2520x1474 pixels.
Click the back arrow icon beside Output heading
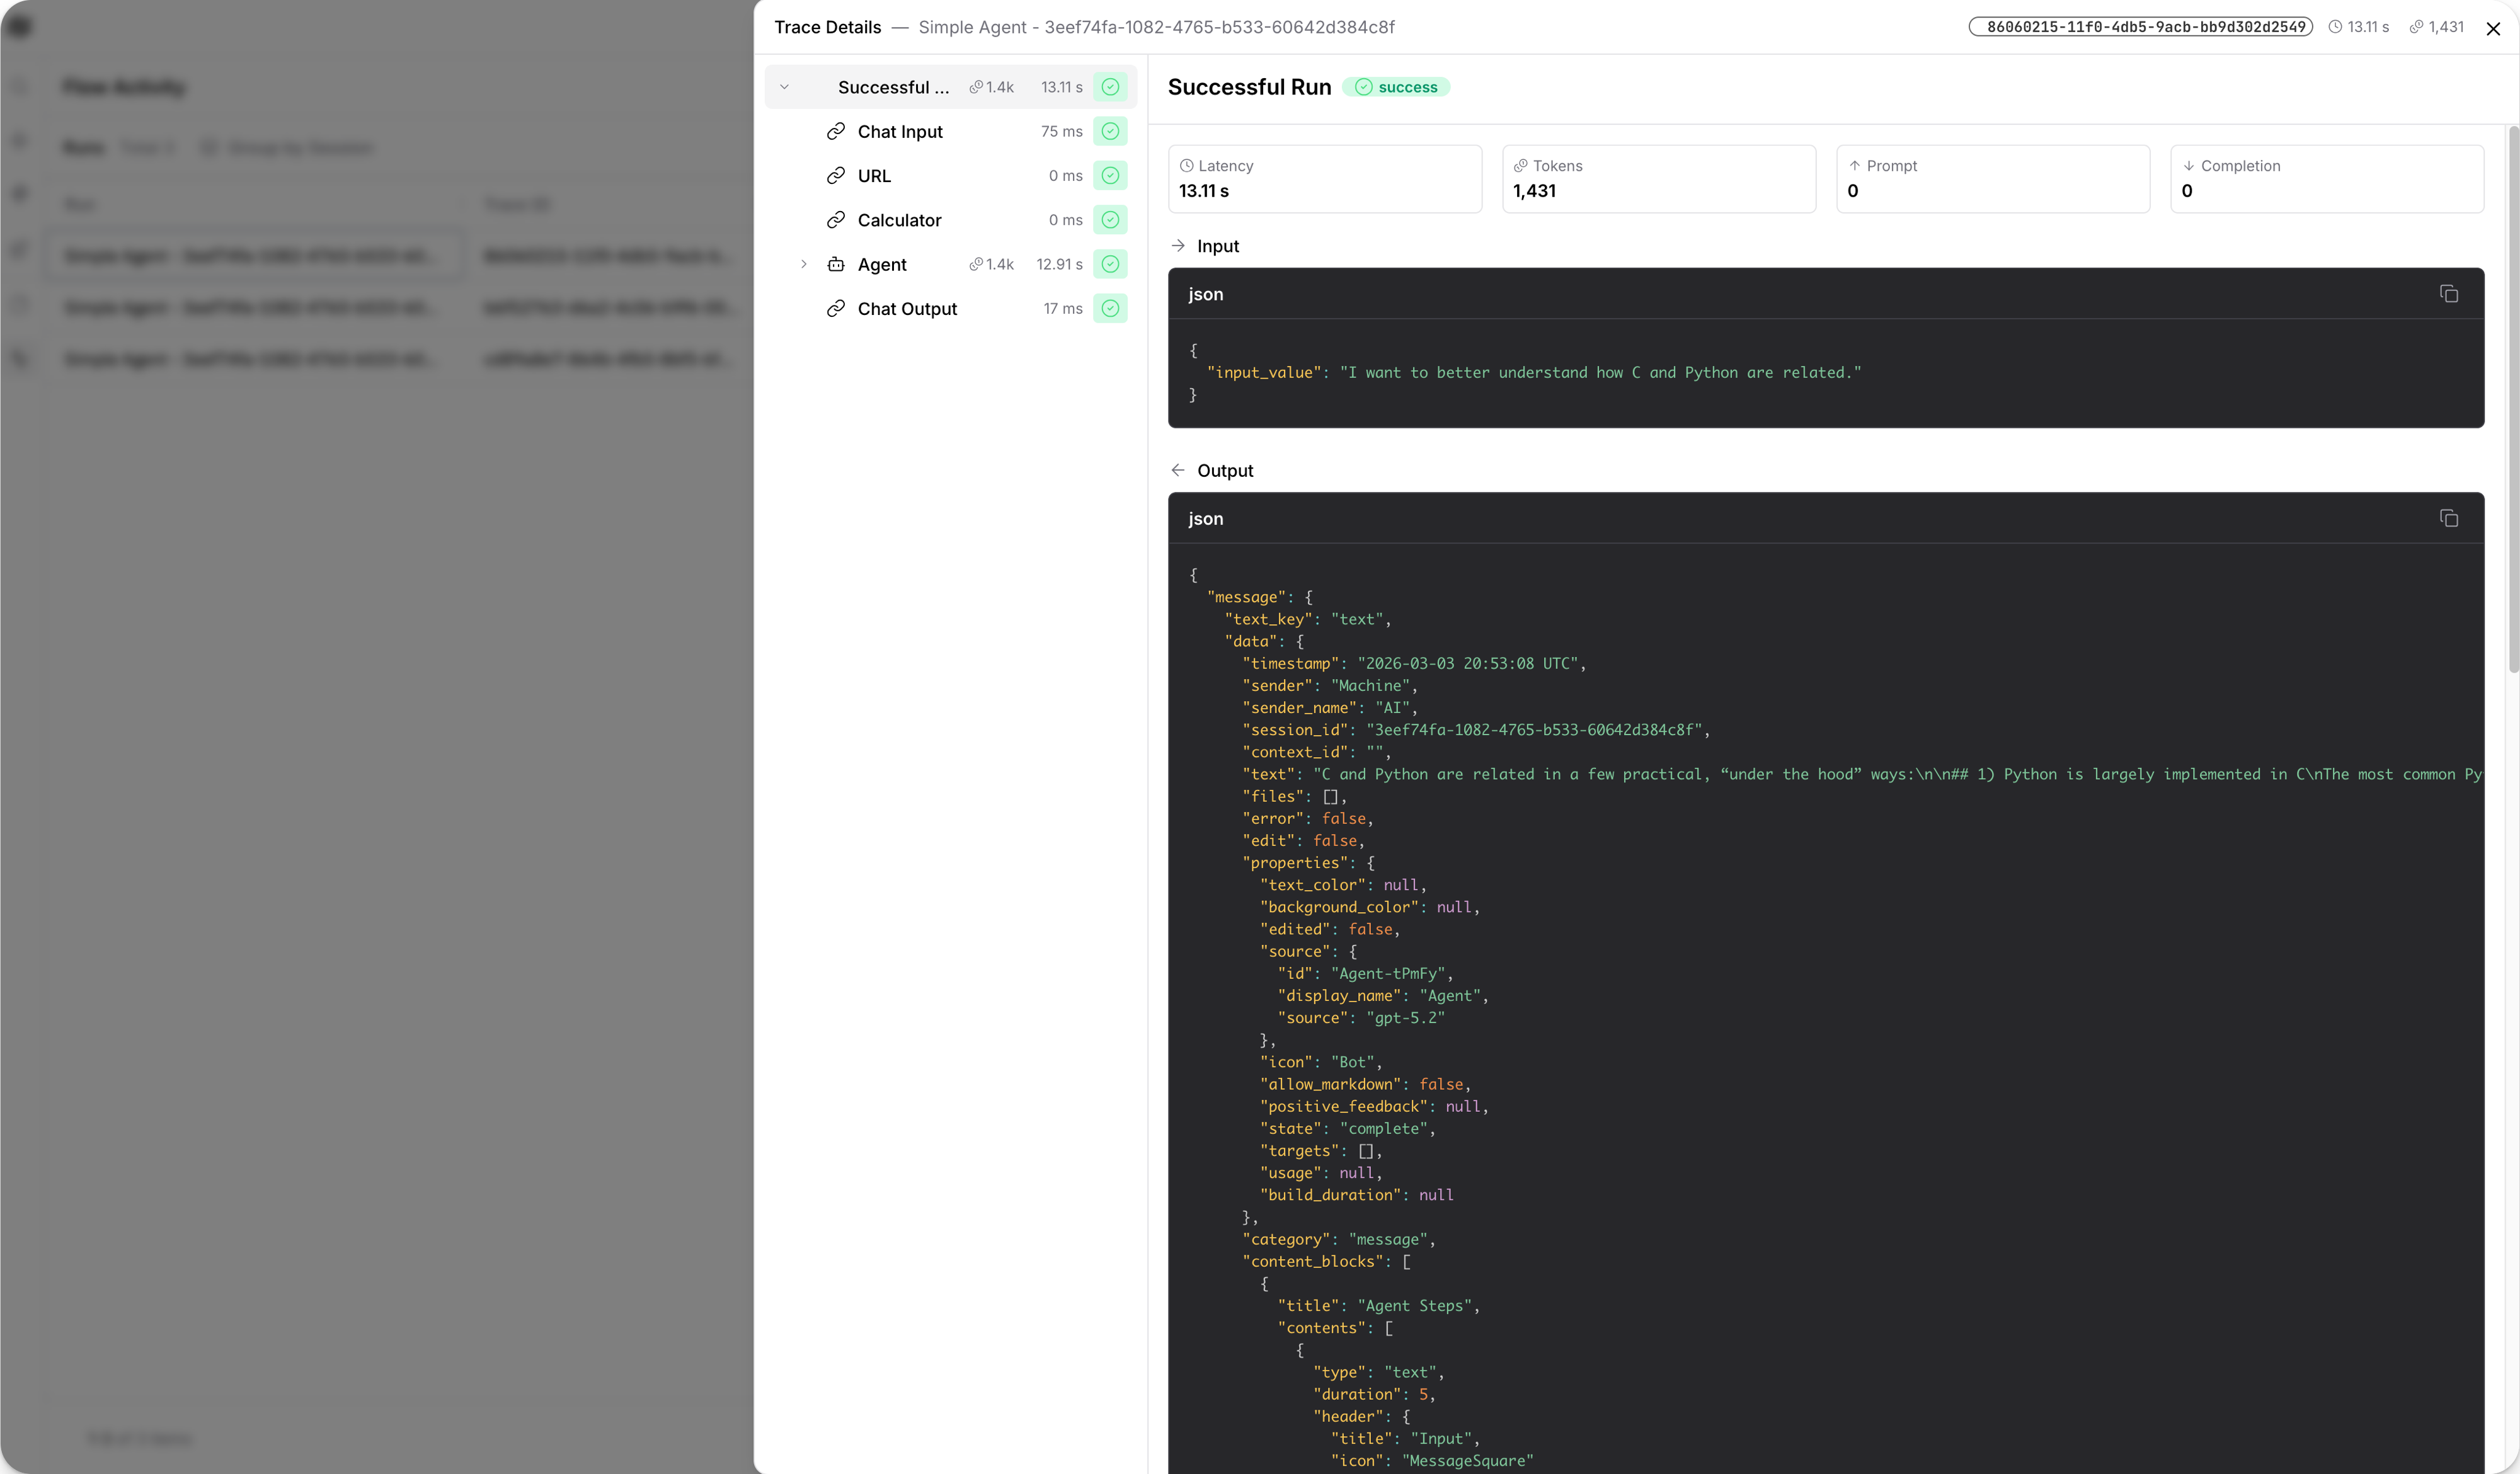(x=1177, y=470)
